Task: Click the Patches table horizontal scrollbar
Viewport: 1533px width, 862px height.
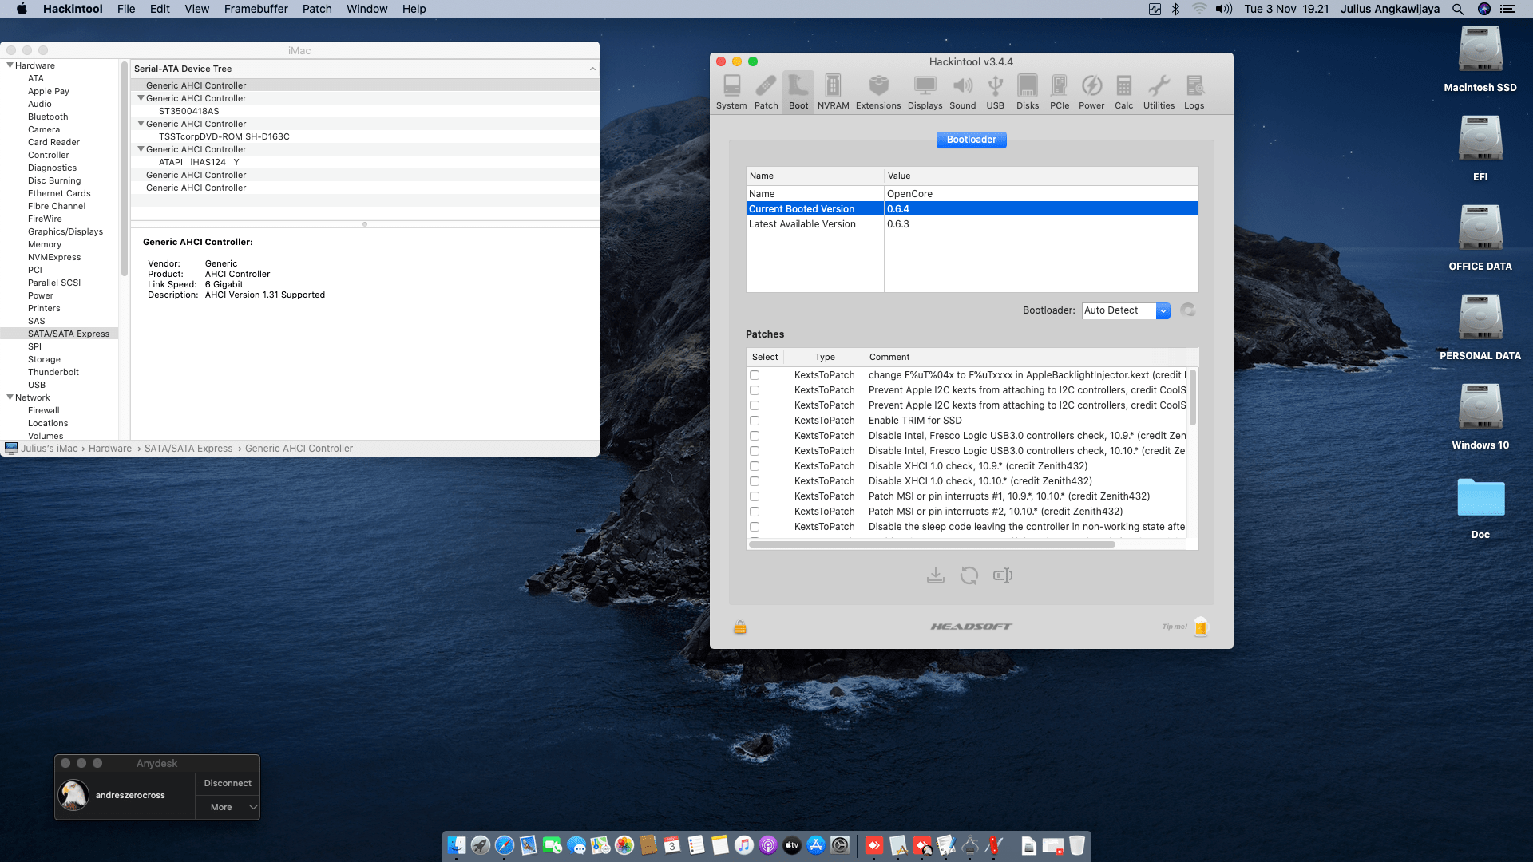Action: [x=931, y=544]
